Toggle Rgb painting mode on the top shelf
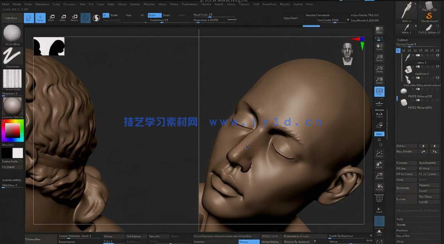Viewport: 444px width, 244px height. pos(129,15)
